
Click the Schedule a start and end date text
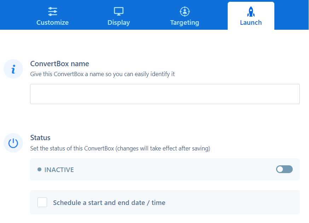point(109,203)
